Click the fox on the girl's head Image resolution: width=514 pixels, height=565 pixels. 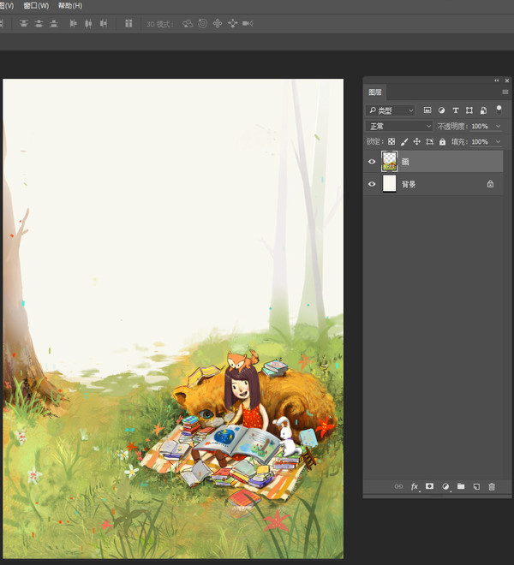242,360
